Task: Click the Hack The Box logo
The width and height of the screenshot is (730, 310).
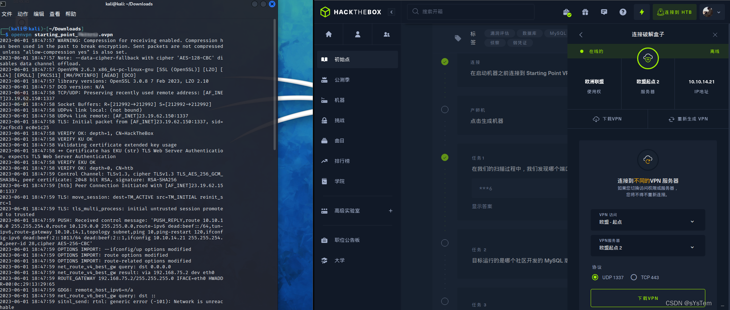Action: [x=350, y=12]
